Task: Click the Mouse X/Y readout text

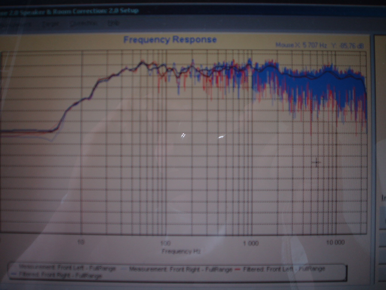Action: (320, 45)
